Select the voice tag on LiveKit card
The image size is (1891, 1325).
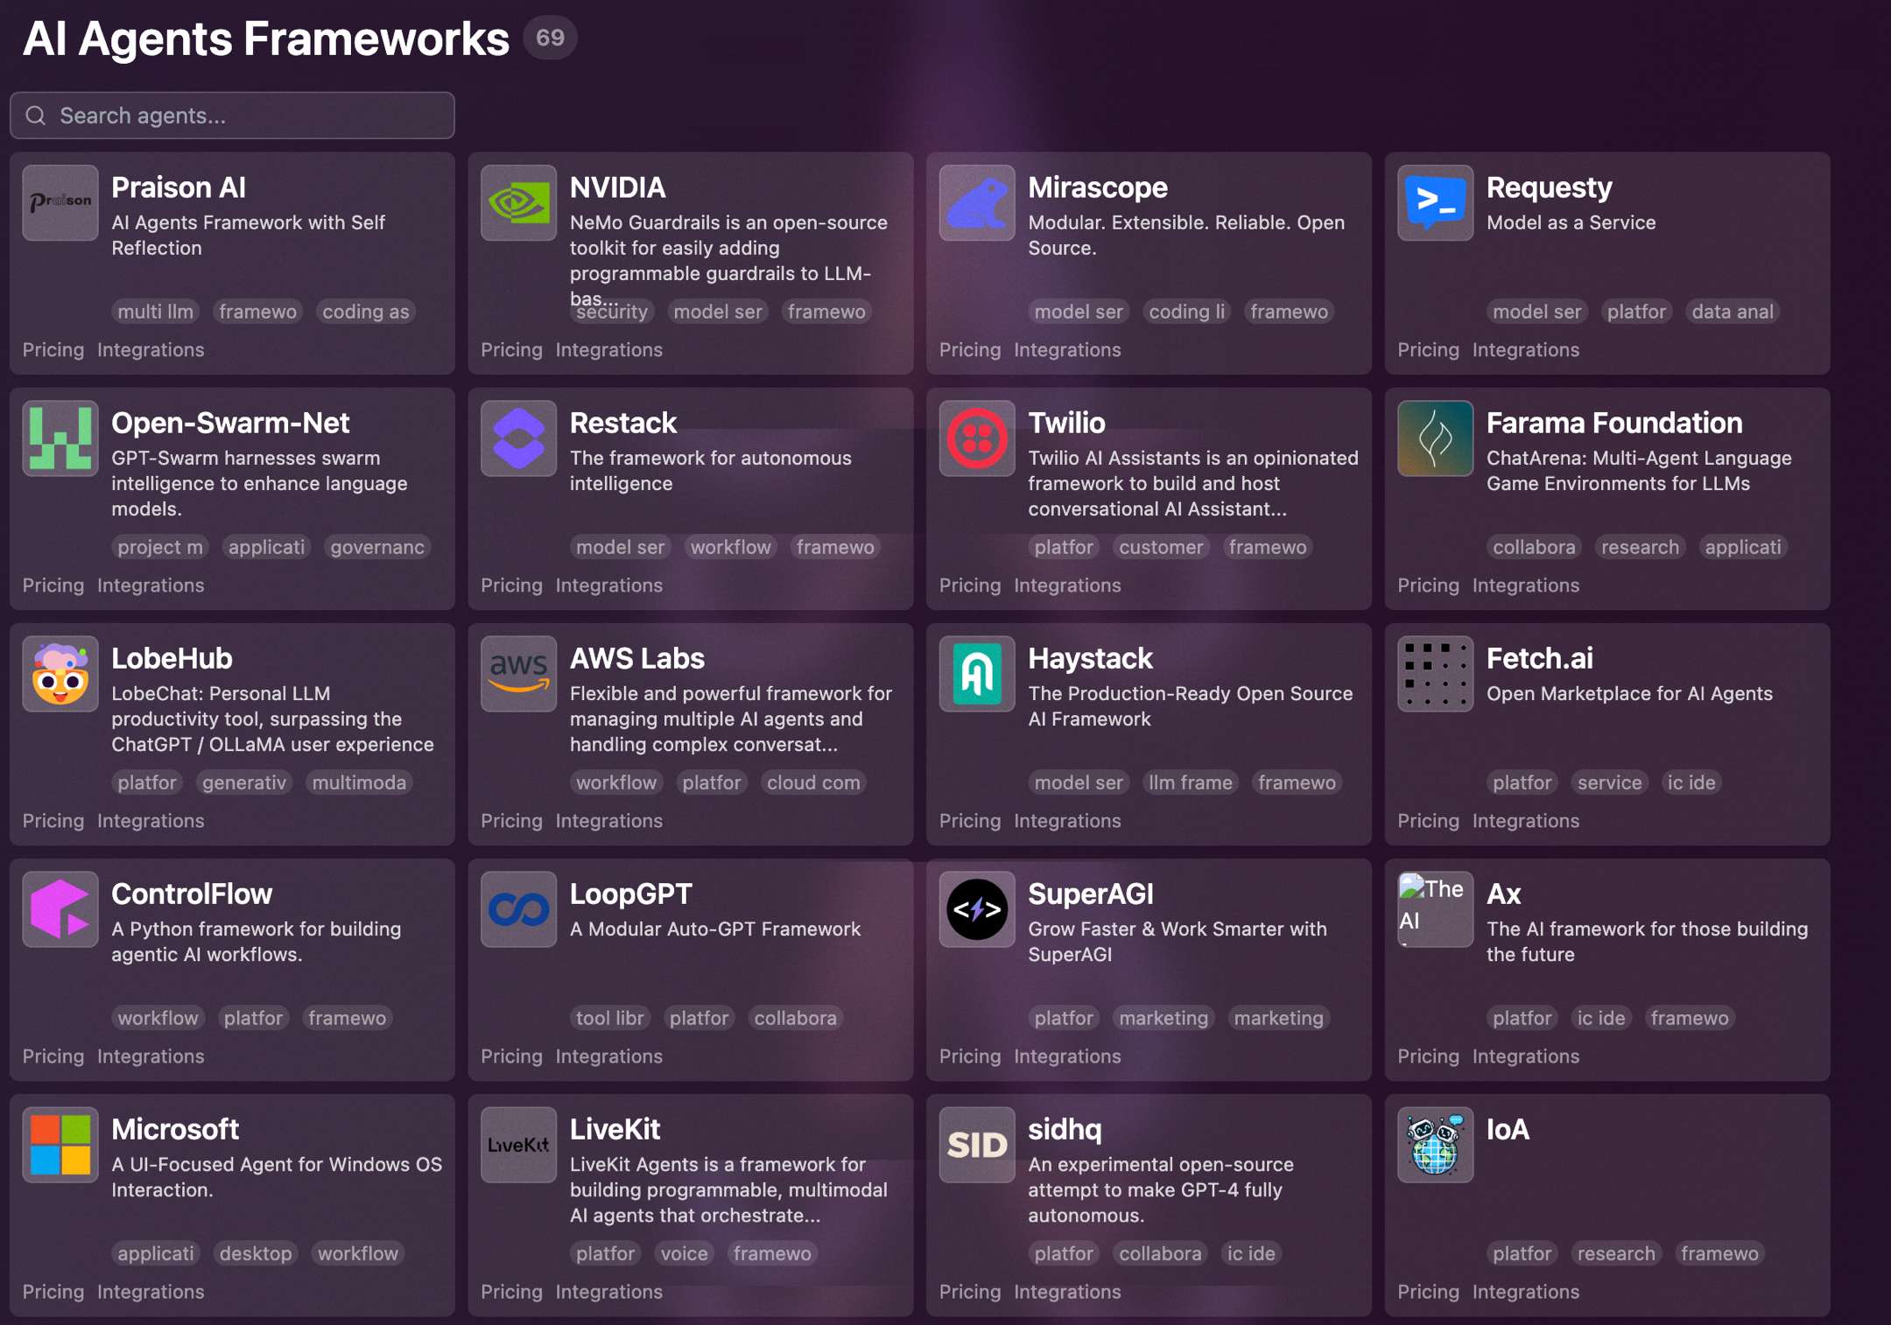click(x=684, y=1254)
